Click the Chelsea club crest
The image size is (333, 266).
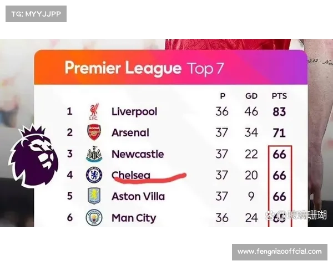point(93,176)
